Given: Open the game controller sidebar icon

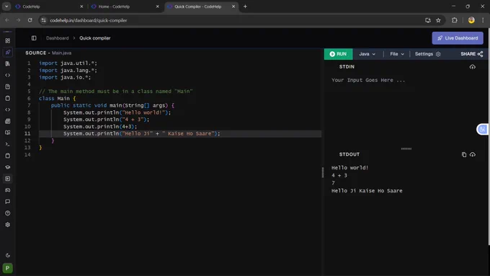Looking at the screenshot, I should (x=7, y=190).
